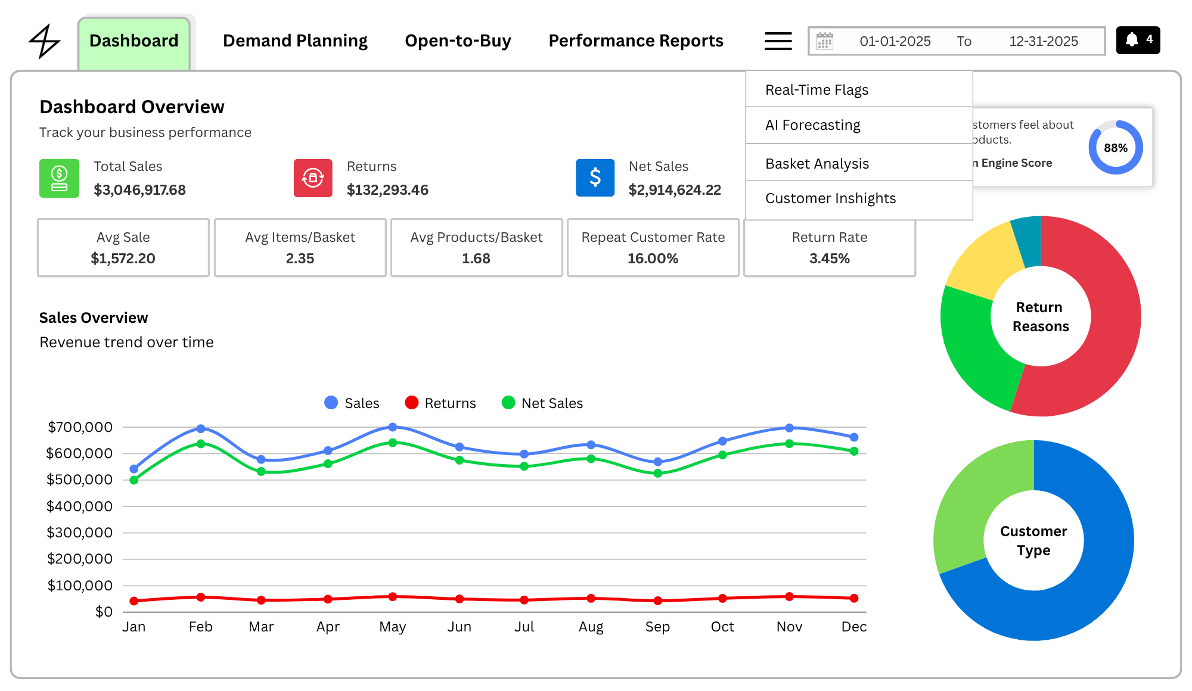1192x691 pixels.
Task: Open the Performance Reports tab
Action: (636, 41)
